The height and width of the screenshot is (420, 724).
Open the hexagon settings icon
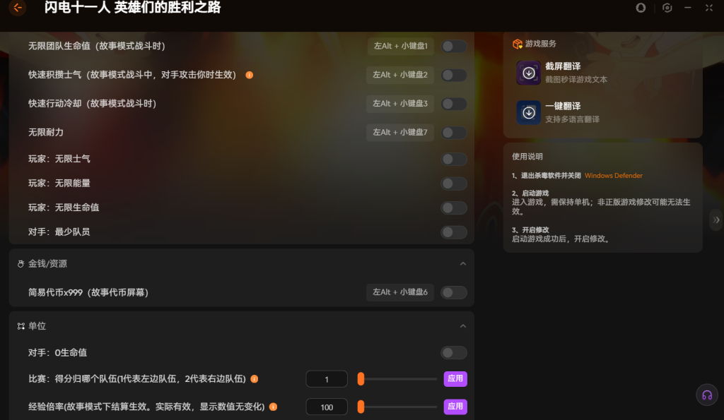tap(667, 8)
